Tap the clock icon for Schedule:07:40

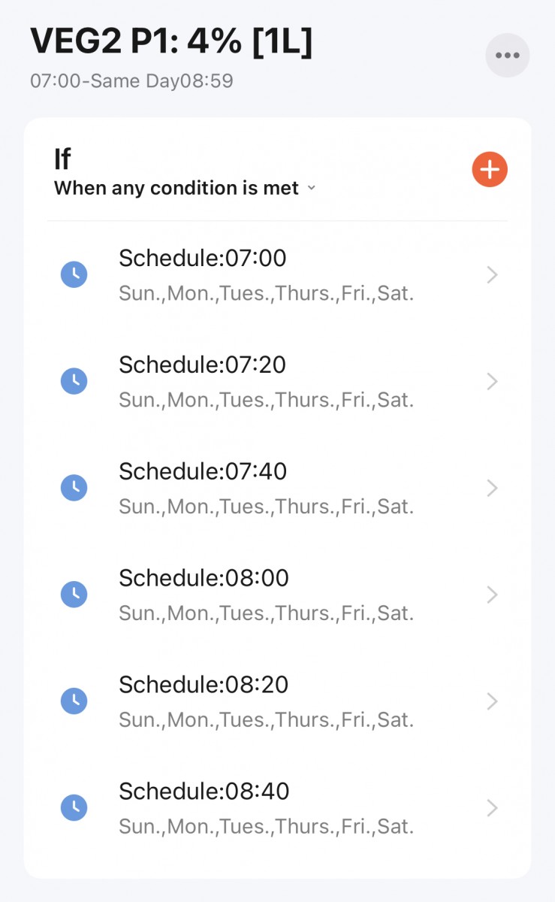tap(74, 488)
